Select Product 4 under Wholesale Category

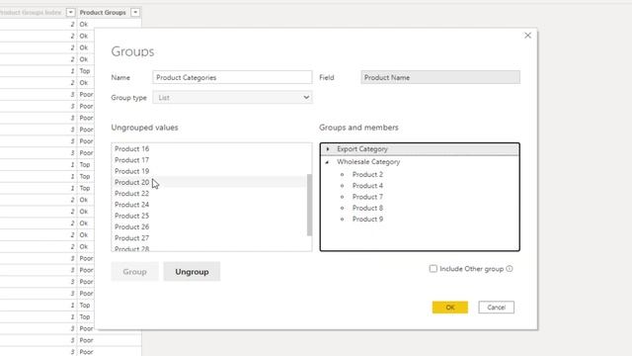[x=367, y=186]
